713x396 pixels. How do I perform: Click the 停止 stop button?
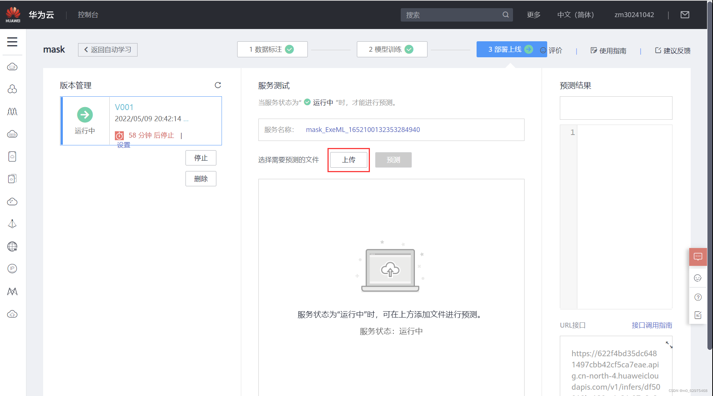(201, 158)
